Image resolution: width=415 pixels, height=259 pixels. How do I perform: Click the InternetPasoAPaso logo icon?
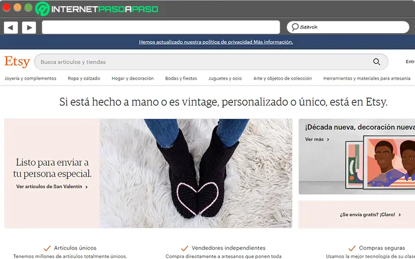43,9
